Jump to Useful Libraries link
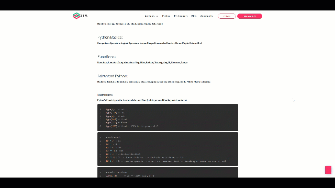 pyautogui.click(x=202, y=82)
